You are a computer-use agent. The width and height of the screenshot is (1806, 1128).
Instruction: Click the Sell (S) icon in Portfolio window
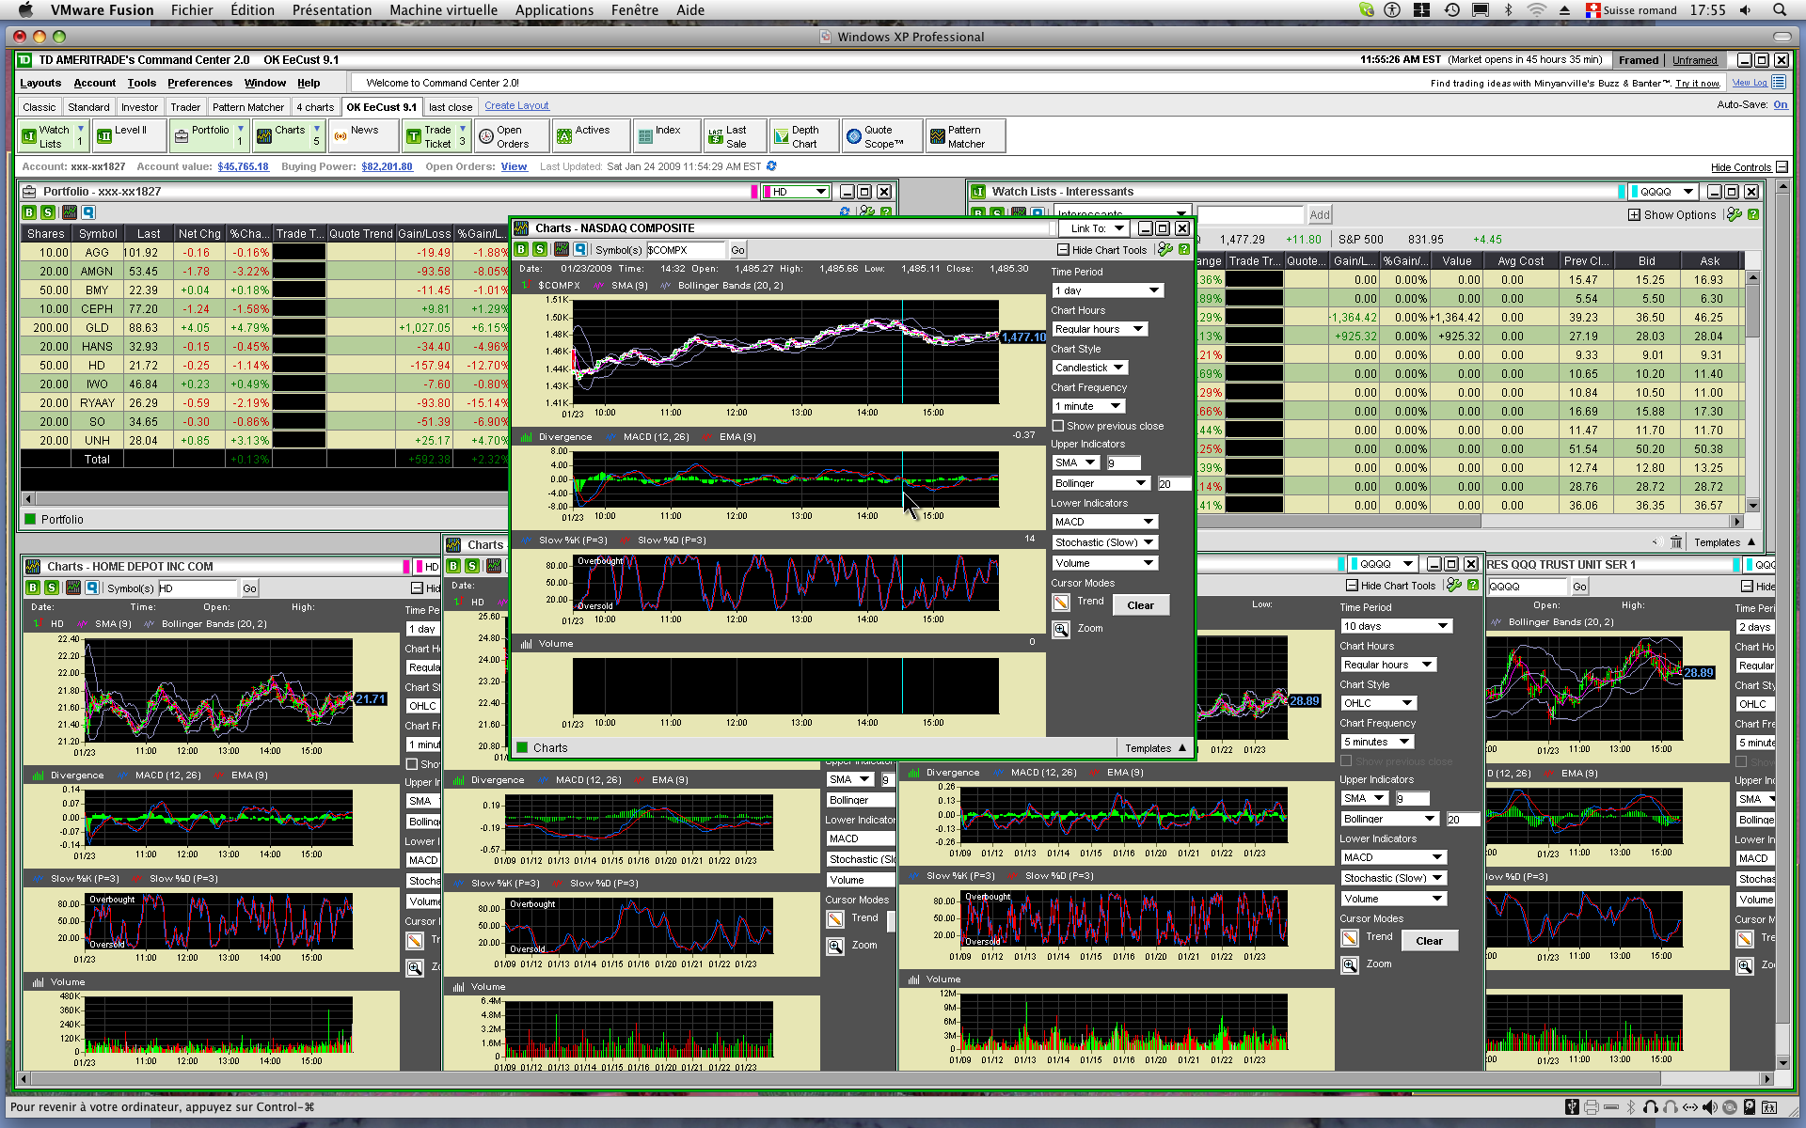pos(48,212)
